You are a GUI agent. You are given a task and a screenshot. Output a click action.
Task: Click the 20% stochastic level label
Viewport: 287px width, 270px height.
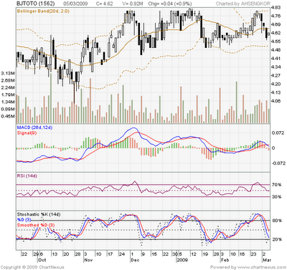pos(276,239)
